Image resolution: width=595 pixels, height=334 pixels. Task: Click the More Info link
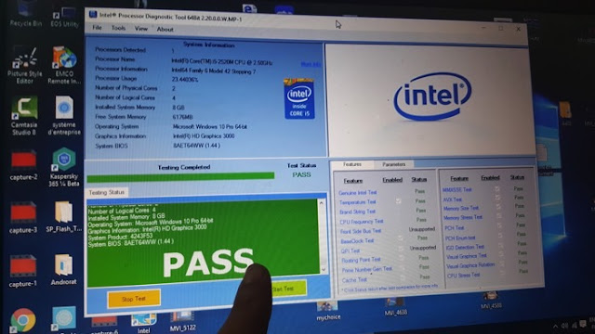pyautogui.click(x=311, y=64)
